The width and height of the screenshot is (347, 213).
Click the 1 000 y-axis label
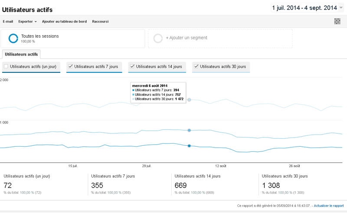[4, 122]
